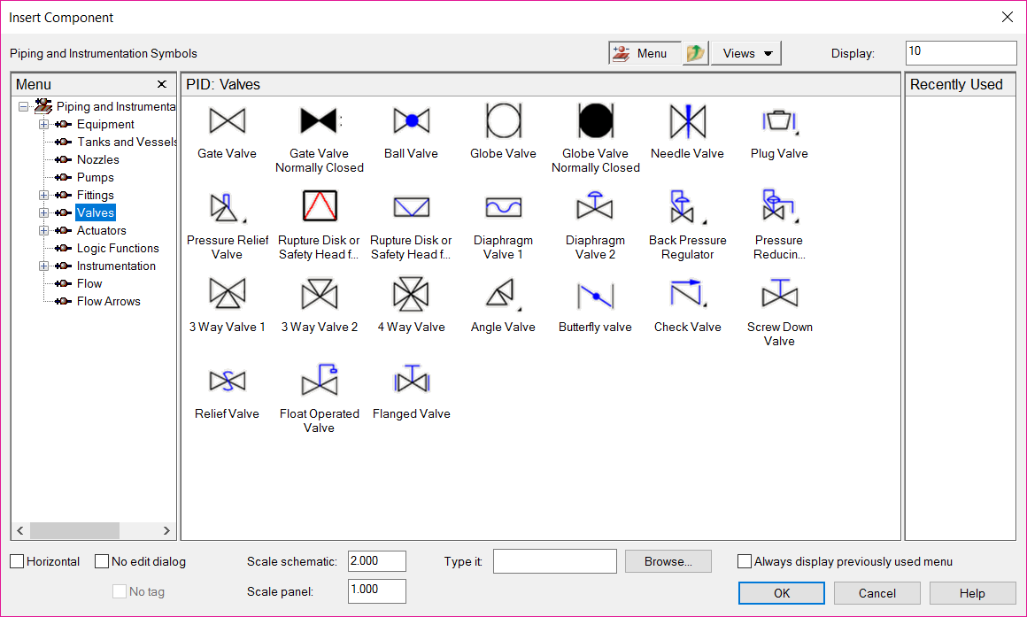Screen dimensions: 1027x617
Task: Expand the Instrumentation tree node
Action: pyautogui.click(x=43, y=266)
